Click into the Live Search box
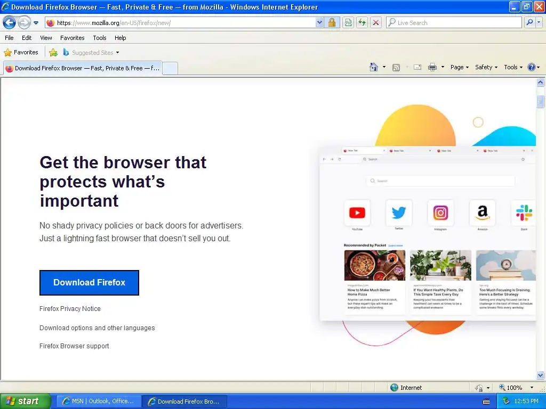 coord(454,23)
